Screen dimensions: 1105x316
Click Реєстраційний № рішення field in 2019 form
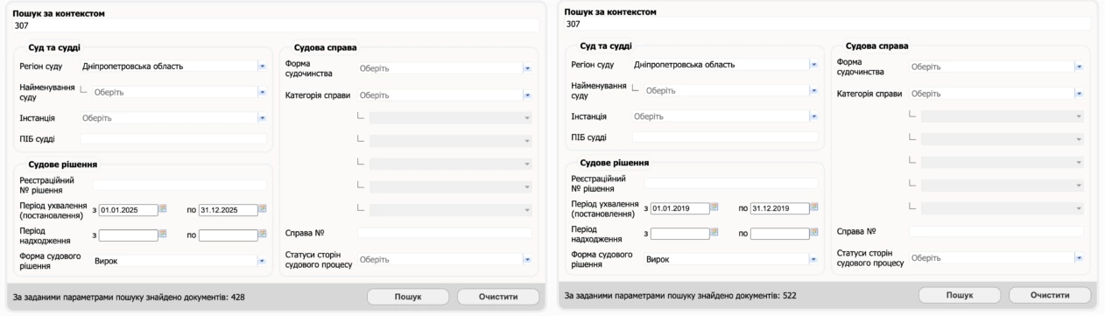[731, 183]
